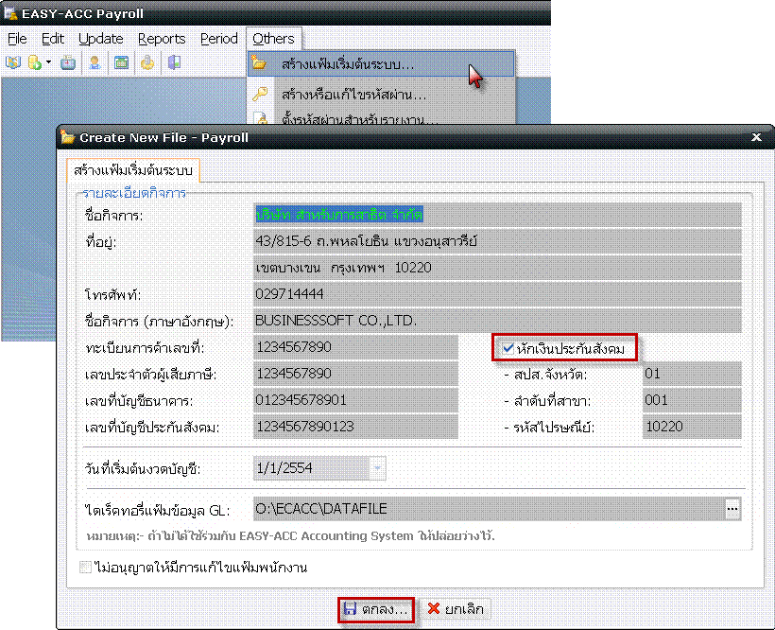Expand the dropdown arrow next to the green plus icon

pos(48,63)
